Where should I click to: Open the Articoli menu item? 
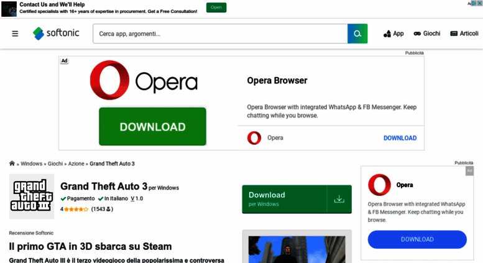point(464,34)
